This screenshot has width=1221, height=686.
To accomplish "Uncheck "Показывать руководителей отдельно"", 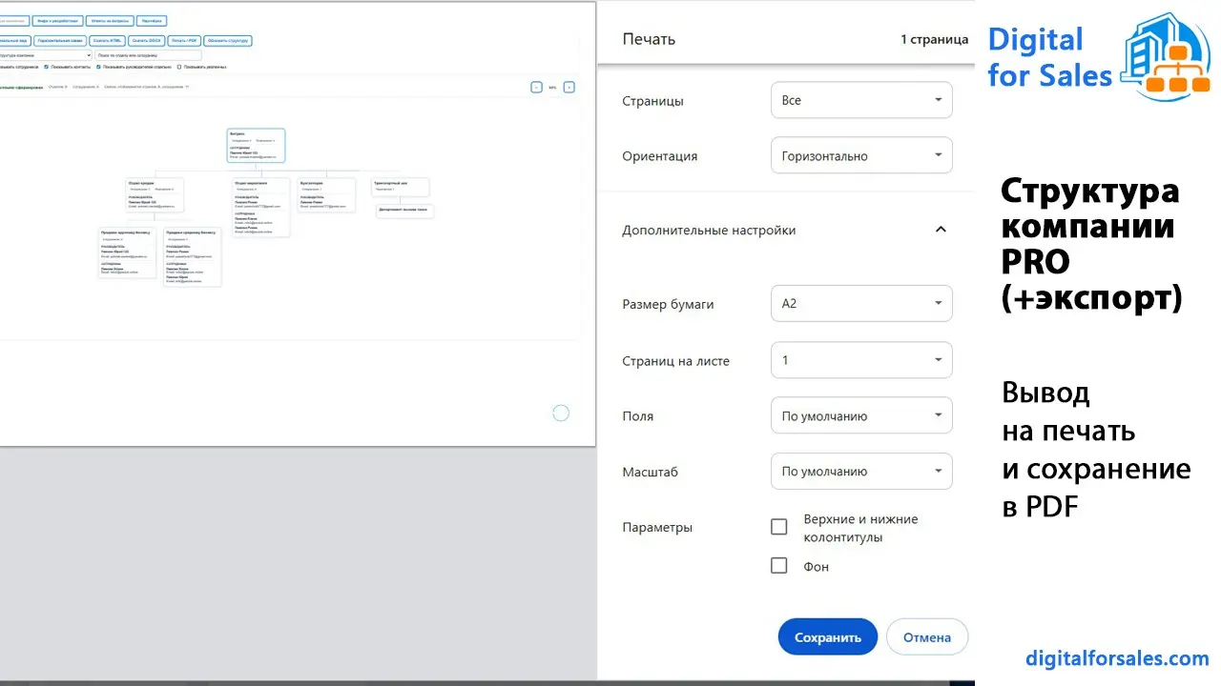I will click(98, 67).
